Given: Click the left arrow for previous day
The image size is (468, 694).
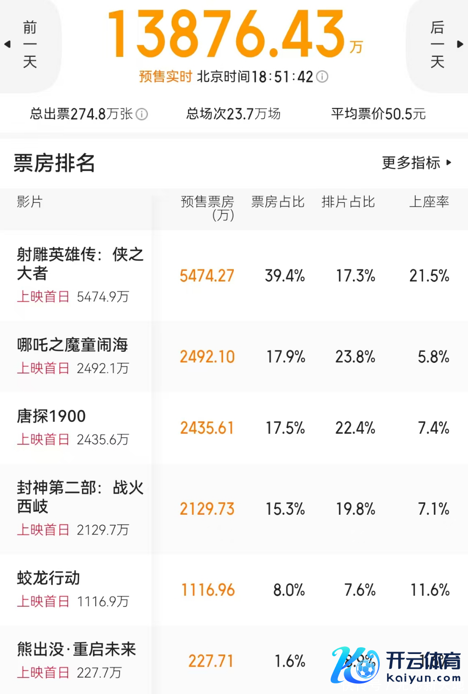Looking at the screenshot, I should pyautogui.click(x=7, y=44).
